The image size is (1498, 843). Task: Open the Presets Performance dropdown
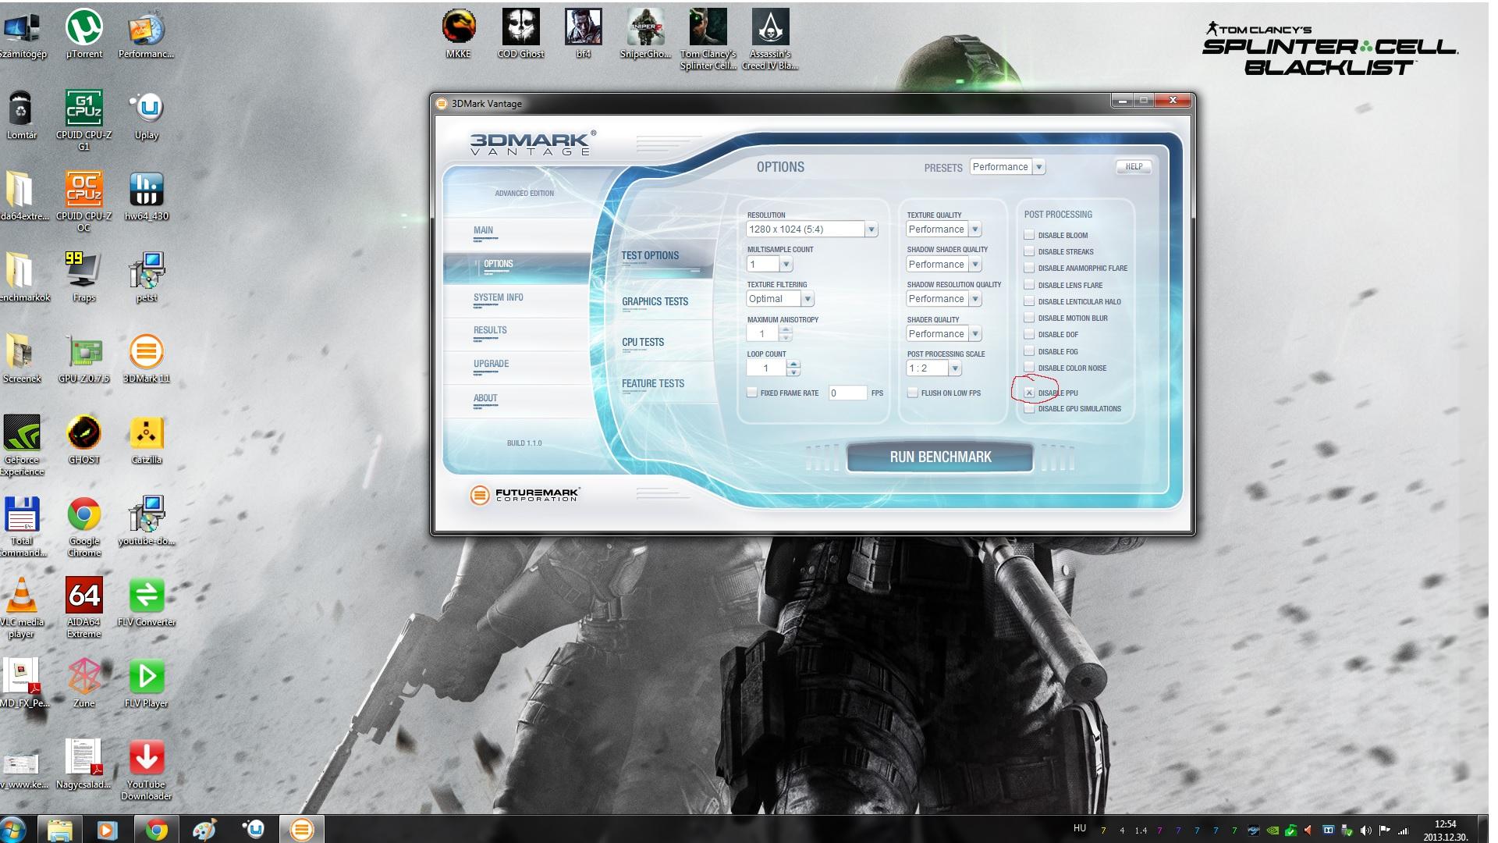[x=1007, y=167]
